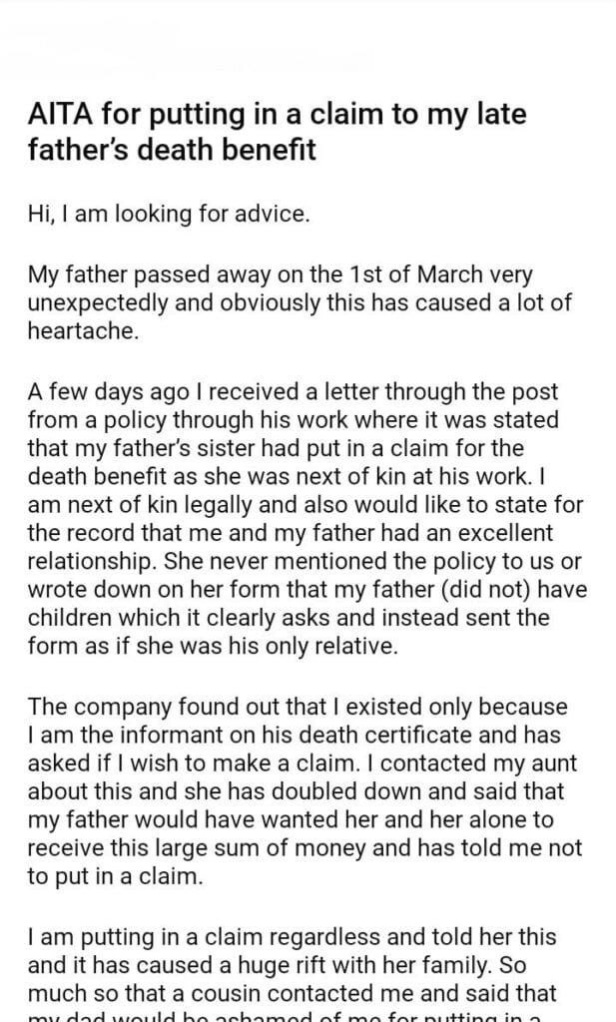The height and width of the screenshot is (1022, 616).
Task: Click the word "heartache" in the second paragraph
Action: coord(82,330)
